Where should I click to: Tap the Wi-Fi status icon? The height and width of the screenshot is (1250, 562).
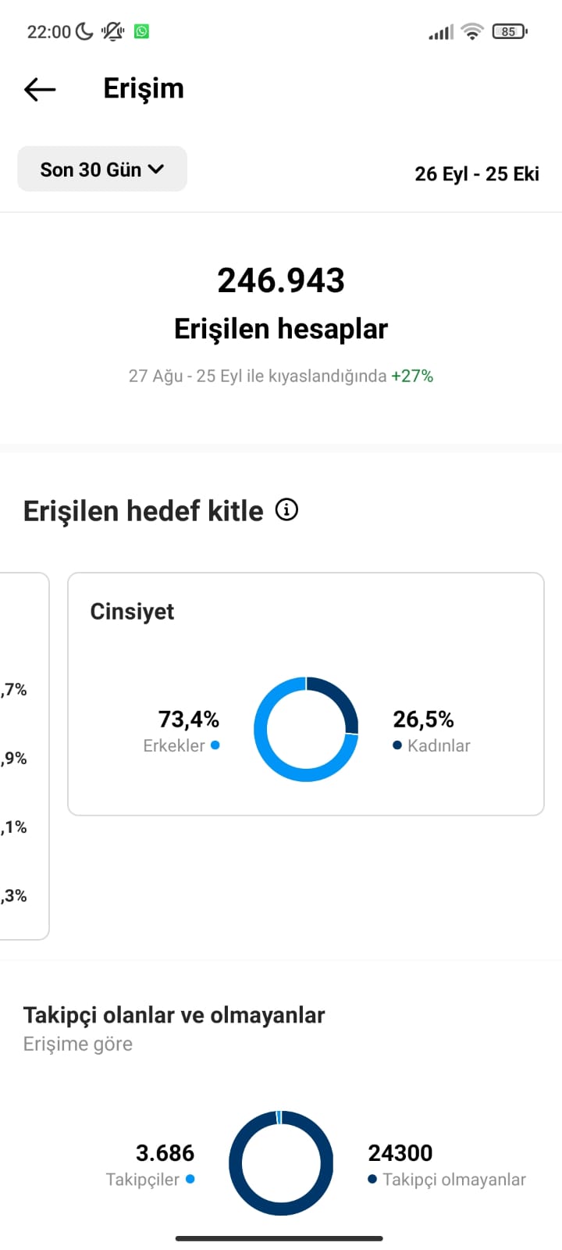coord(471,31)
